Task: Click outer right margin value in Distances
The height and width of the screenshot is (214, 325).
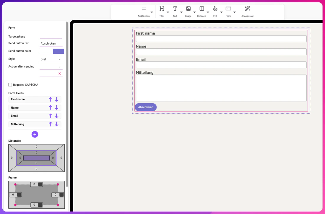Action: click(61, 158)
